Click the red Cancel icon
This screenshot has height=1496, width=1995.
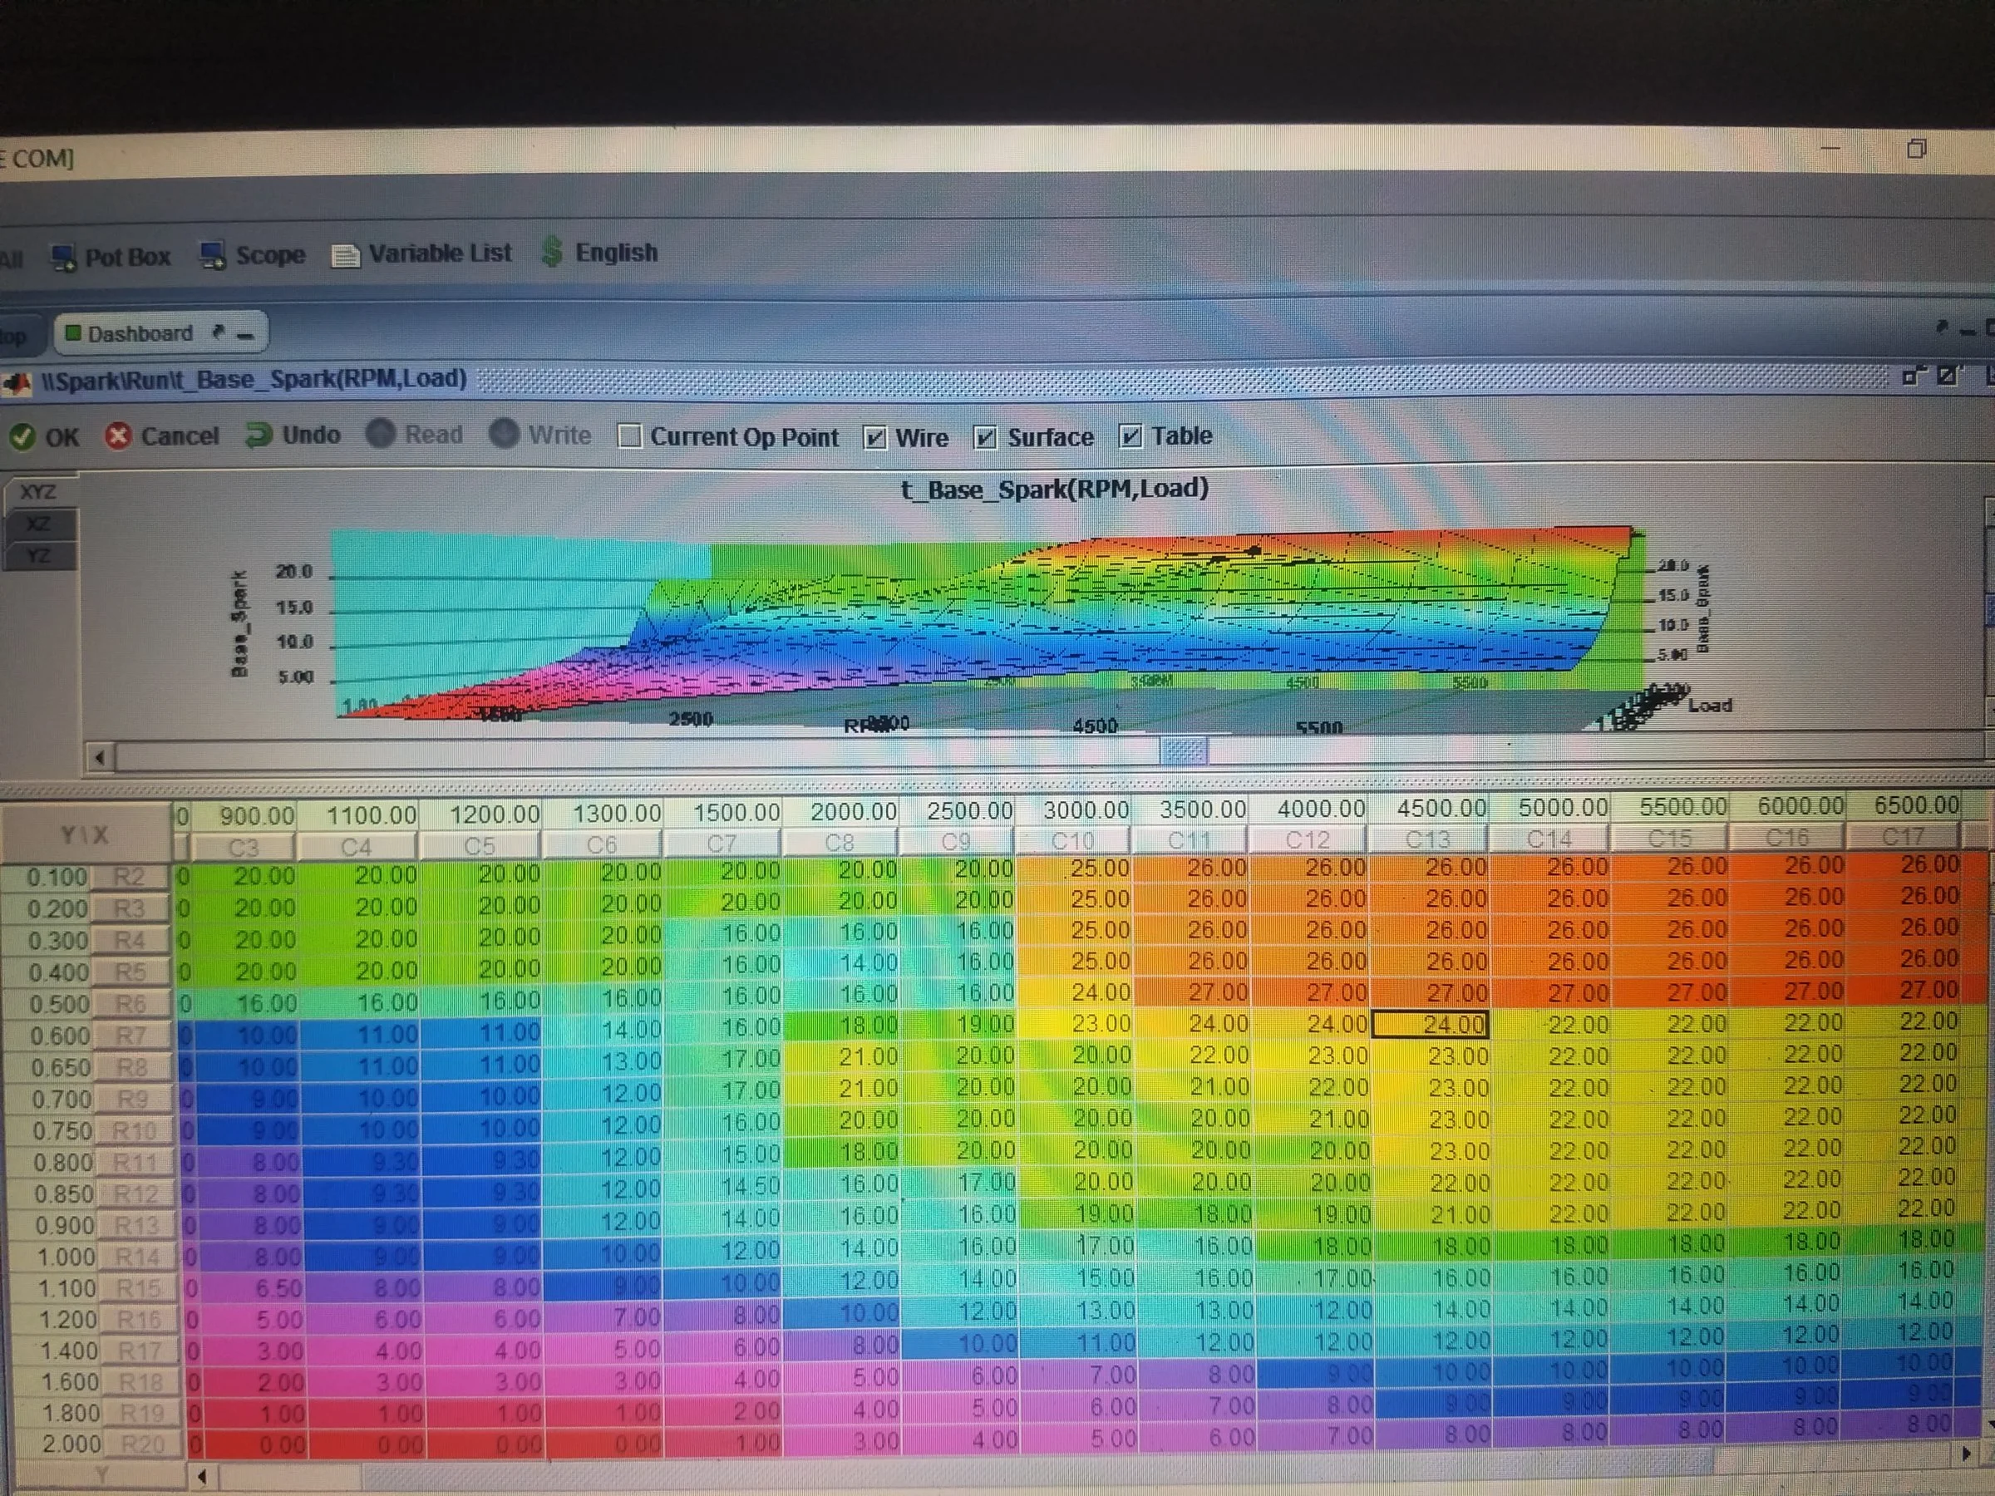[117, 436]
